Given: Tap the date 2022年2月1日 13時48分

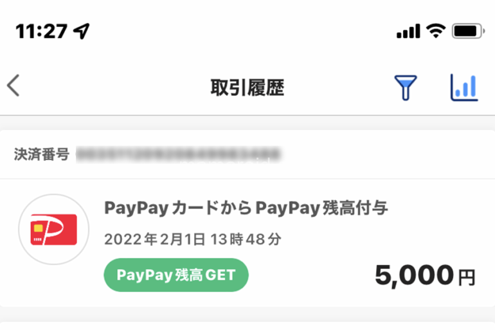Looking at the screenshot, I should (193, 239).
